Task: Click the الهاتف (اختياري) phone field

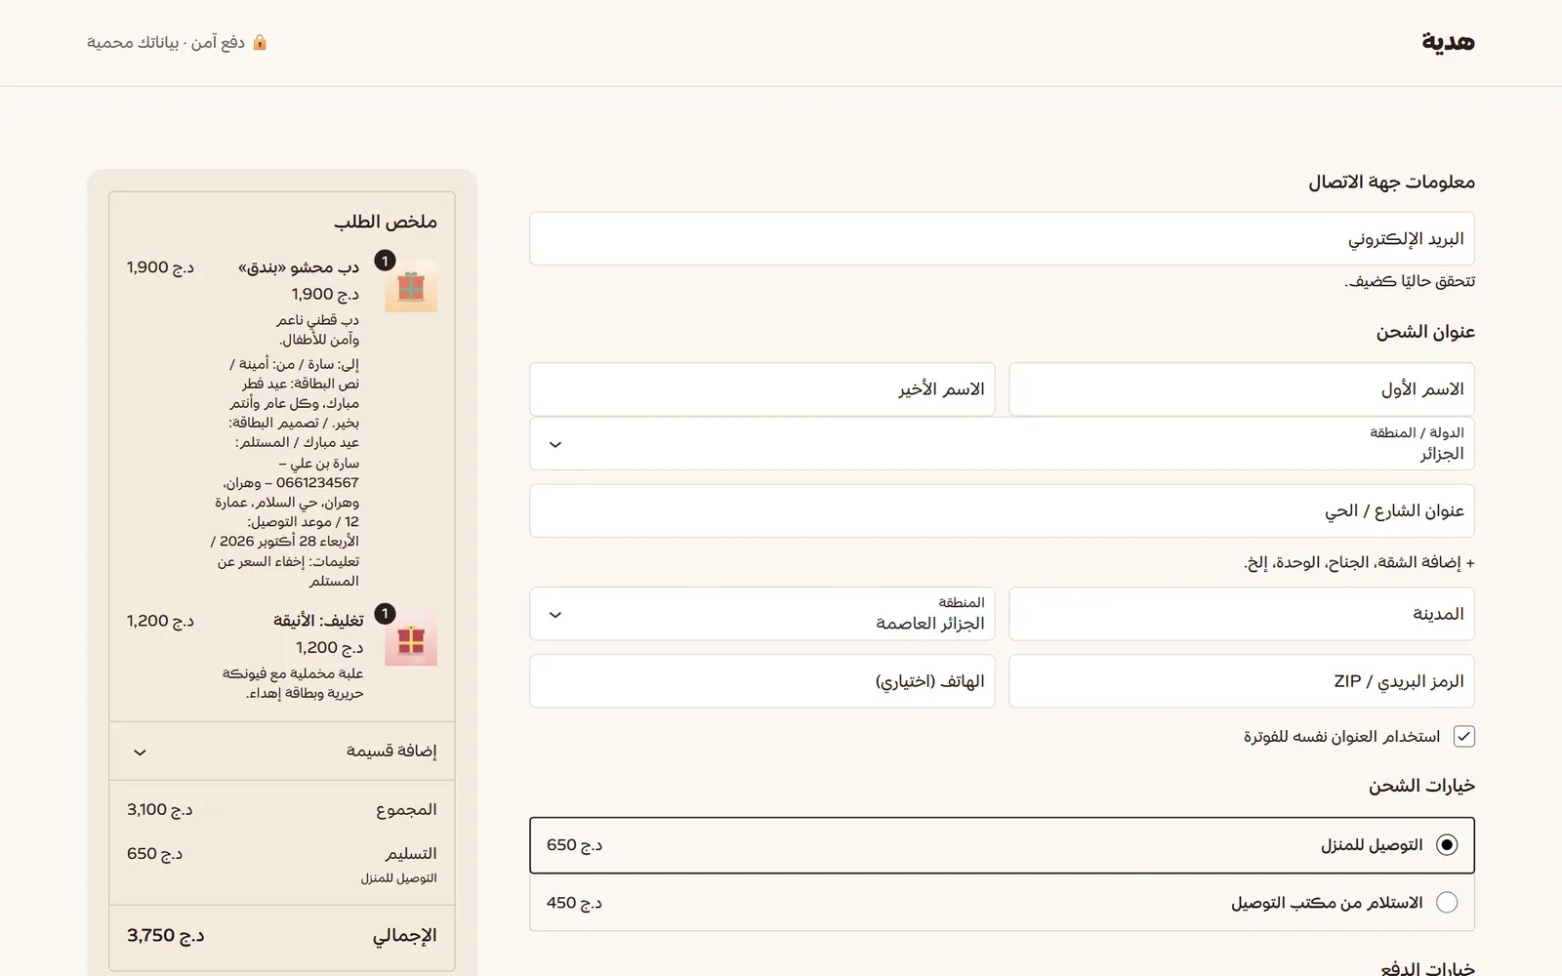Action: [762, 681]
